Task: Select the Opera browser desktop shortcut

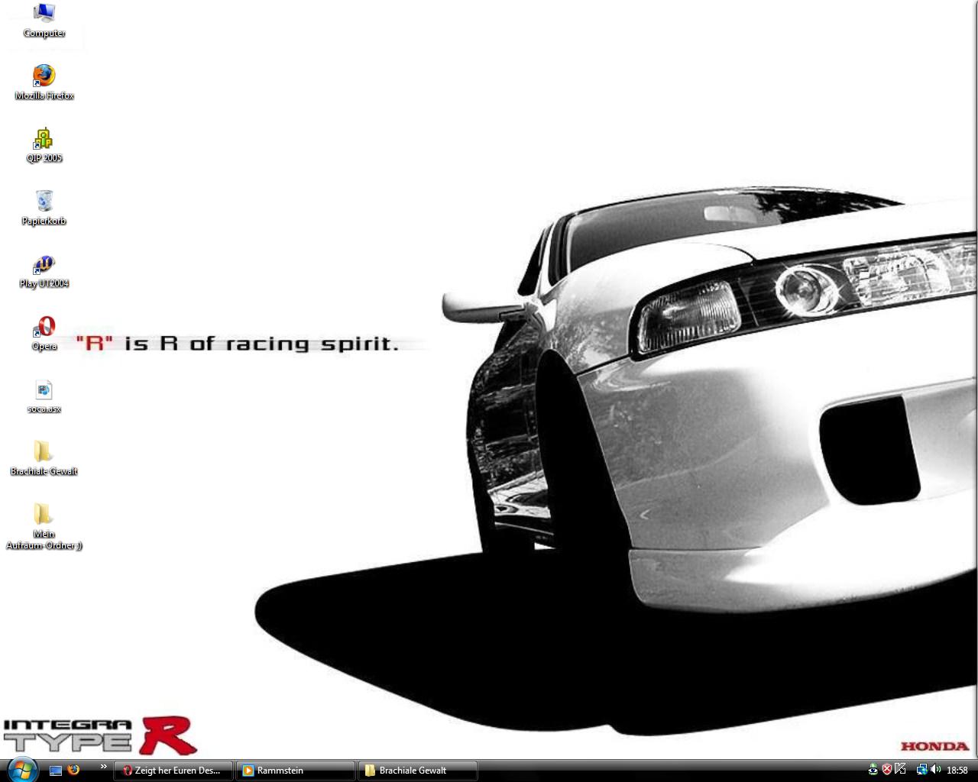Action: [44, 333]
